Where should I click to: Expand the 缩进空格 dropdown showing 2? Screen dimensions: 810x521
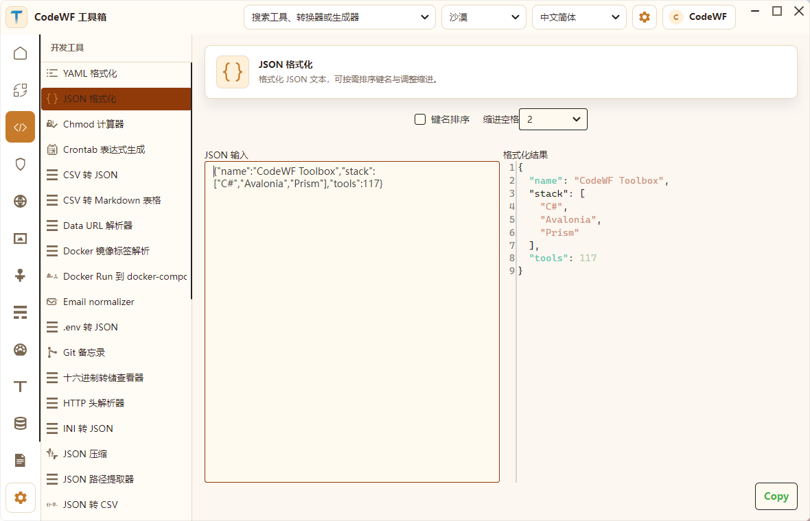553,119
